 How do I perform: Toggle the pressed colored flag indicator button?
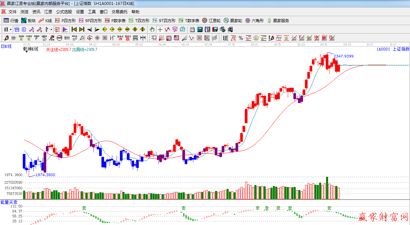tap(65, 29)
